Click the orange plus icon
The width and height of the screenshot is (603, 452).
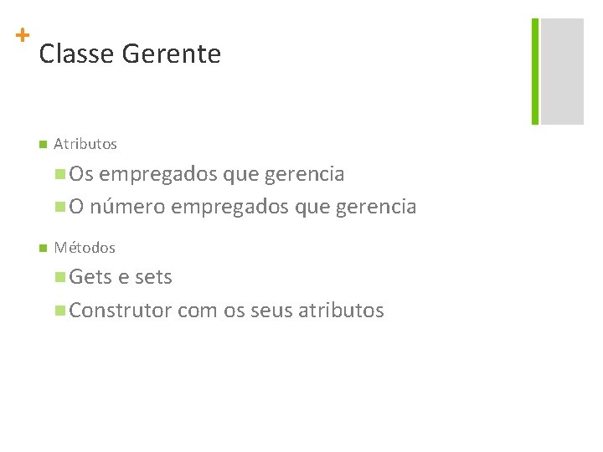tap(23, 36)
